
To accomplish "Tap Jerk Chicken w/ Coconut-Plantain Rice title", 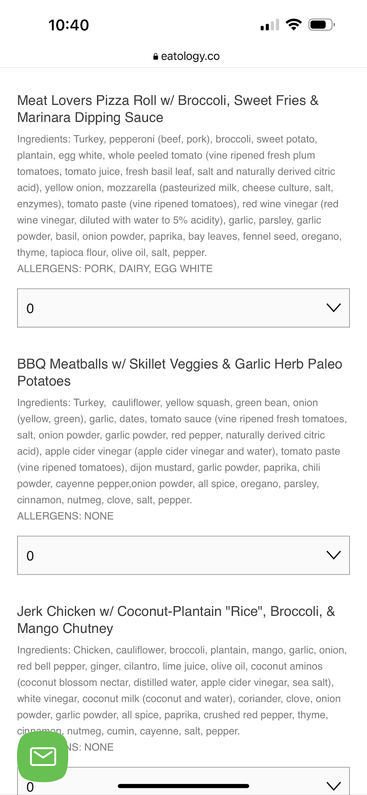I will 176,620.
